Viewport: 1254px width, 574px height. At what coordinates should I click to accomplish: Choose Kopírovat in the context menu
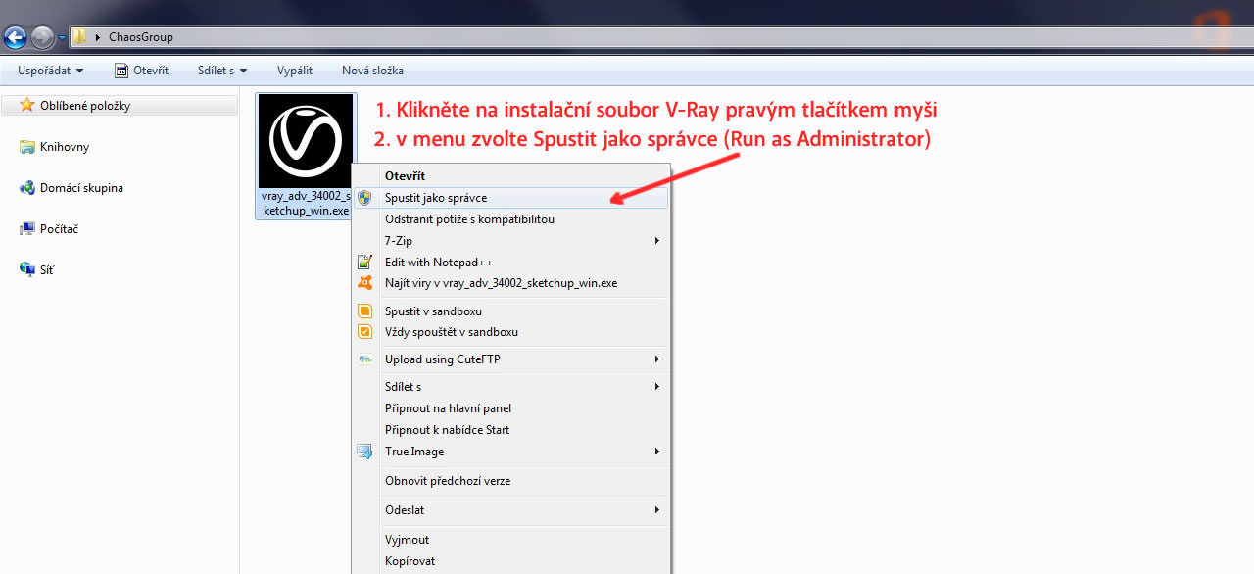(x=510, y=561)
